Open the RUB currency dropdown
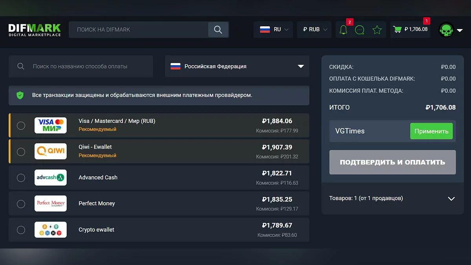This screenshot has height=265, width=471. coord(314,29)
